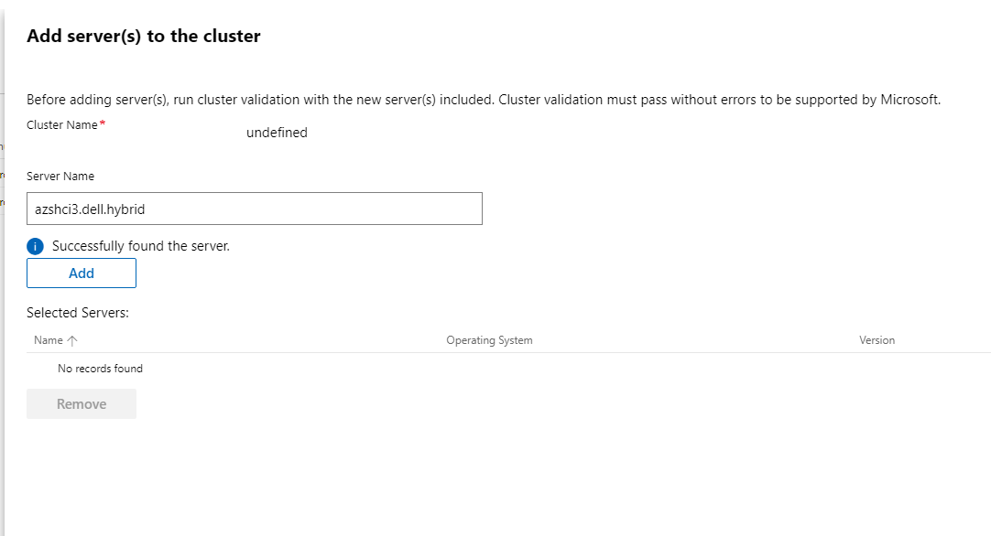Click the Server Name label
Viewport: 991px width, 536px height.
60,176
